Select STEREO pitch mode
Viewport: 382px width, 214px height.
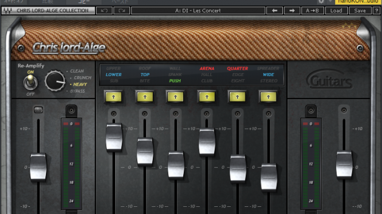coord(269,81)
